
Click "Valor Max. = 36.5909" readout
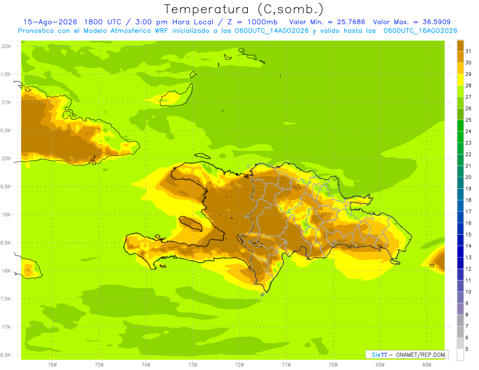[x=412, y=22]
